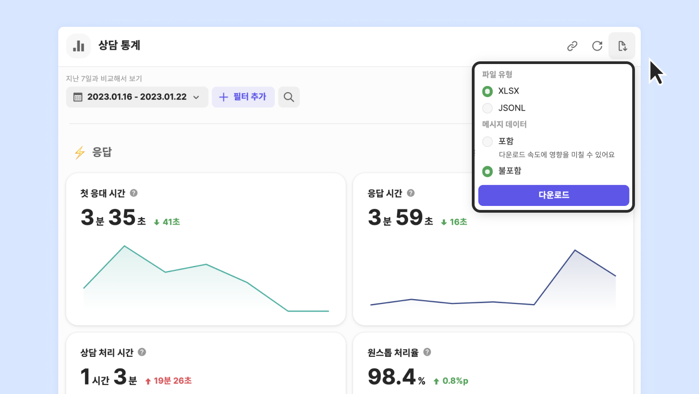Click help icon next to 응답 시간

point(411,193)
